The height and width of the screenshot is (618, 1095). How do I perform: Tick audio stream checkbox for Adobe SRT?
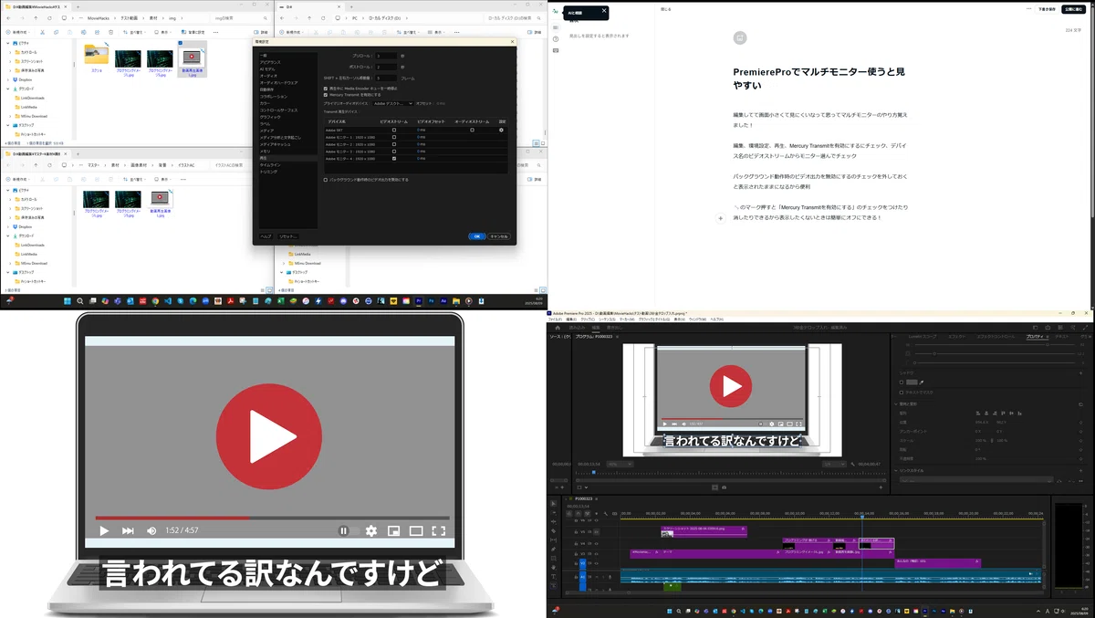(472, 130)
